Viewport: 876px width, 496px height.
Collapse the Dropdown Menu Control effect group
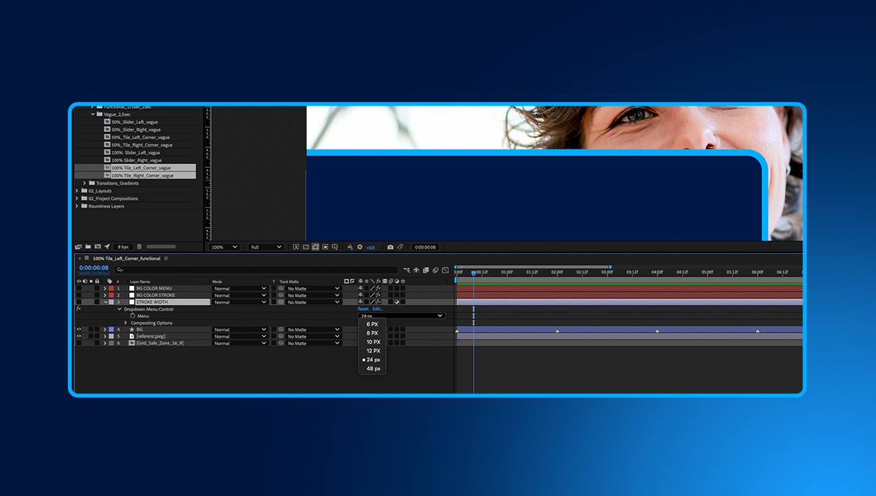tap(119, 309)
